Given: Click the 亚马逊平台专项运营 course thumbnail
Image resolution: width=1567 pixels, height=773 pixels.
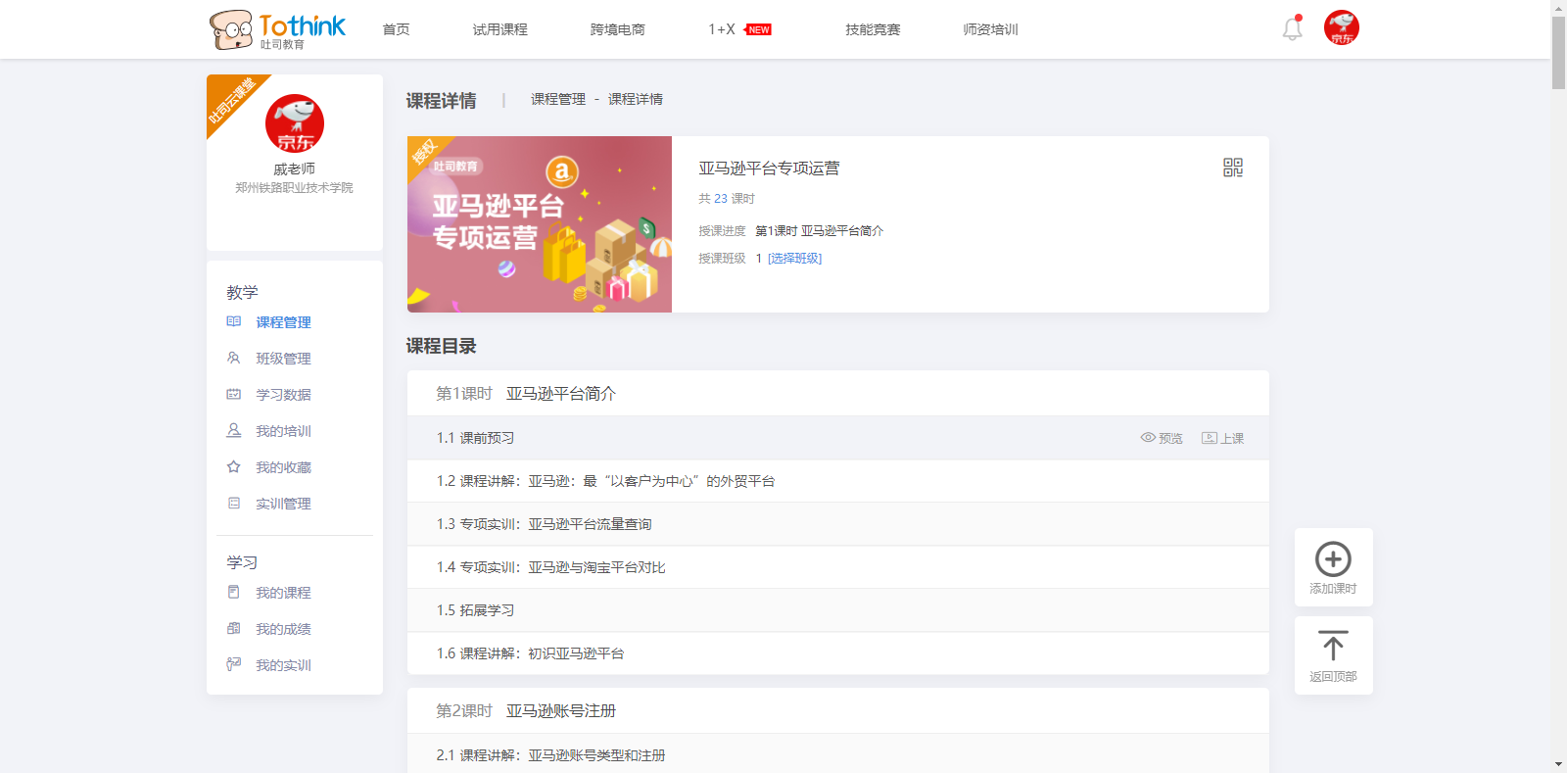Looking at the screenshot, I should (x=540, y=224).
